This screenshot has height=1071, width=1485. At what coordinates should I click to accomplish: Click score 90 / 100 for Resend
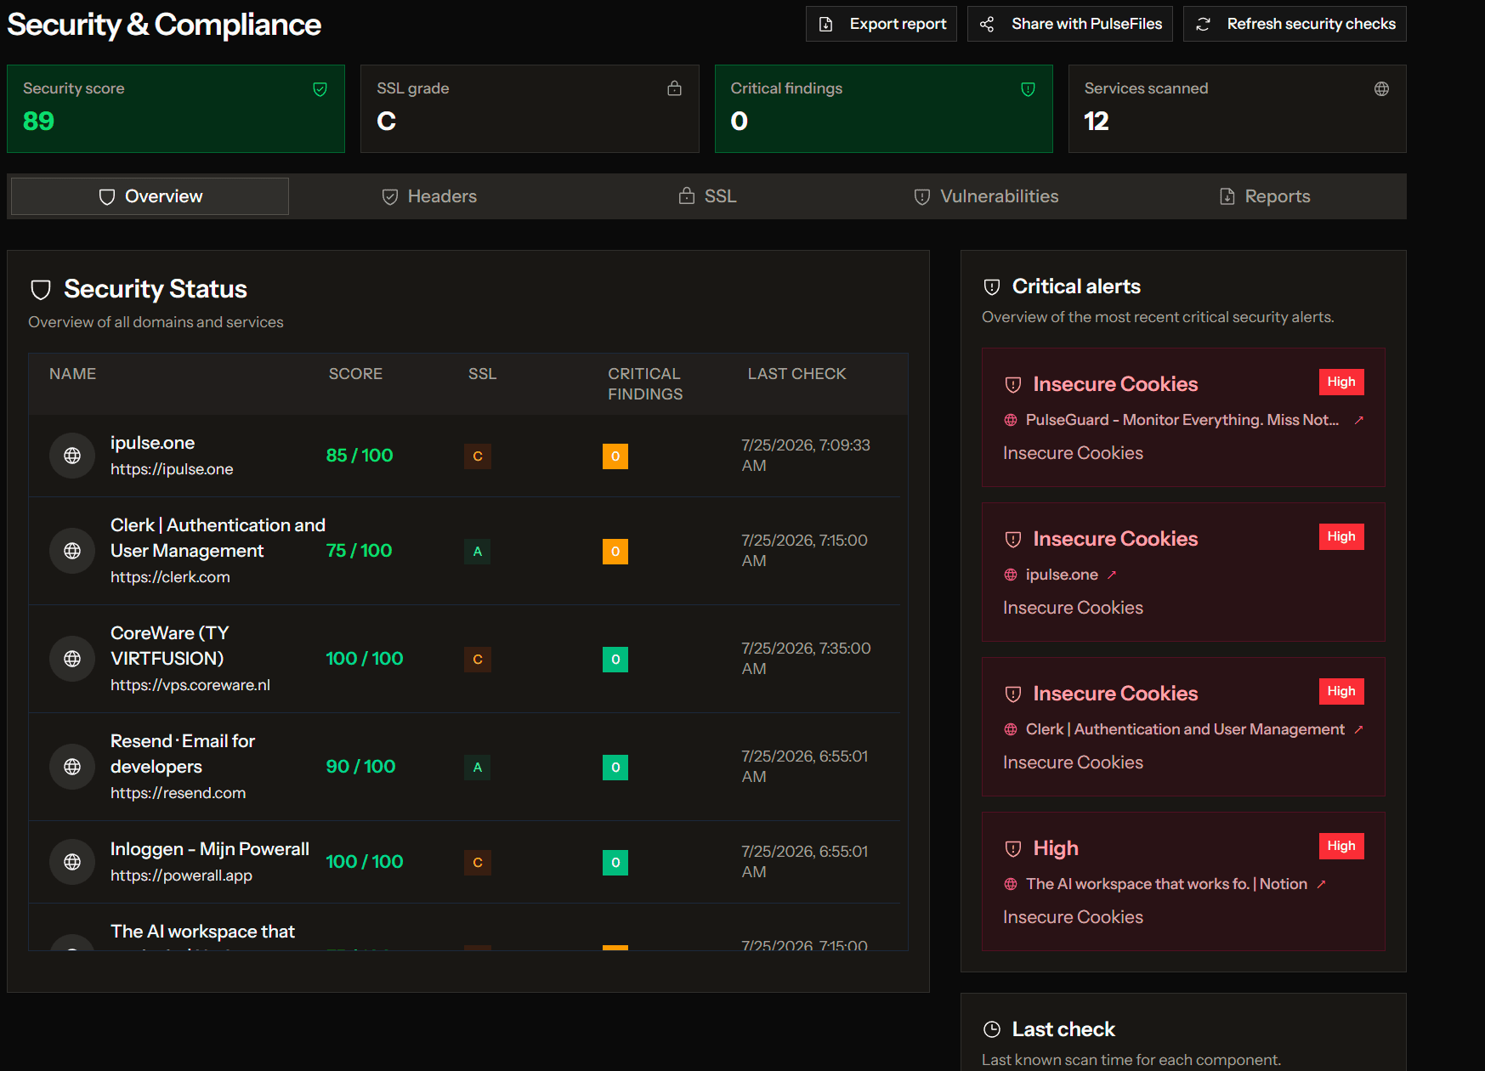[360, 767]
